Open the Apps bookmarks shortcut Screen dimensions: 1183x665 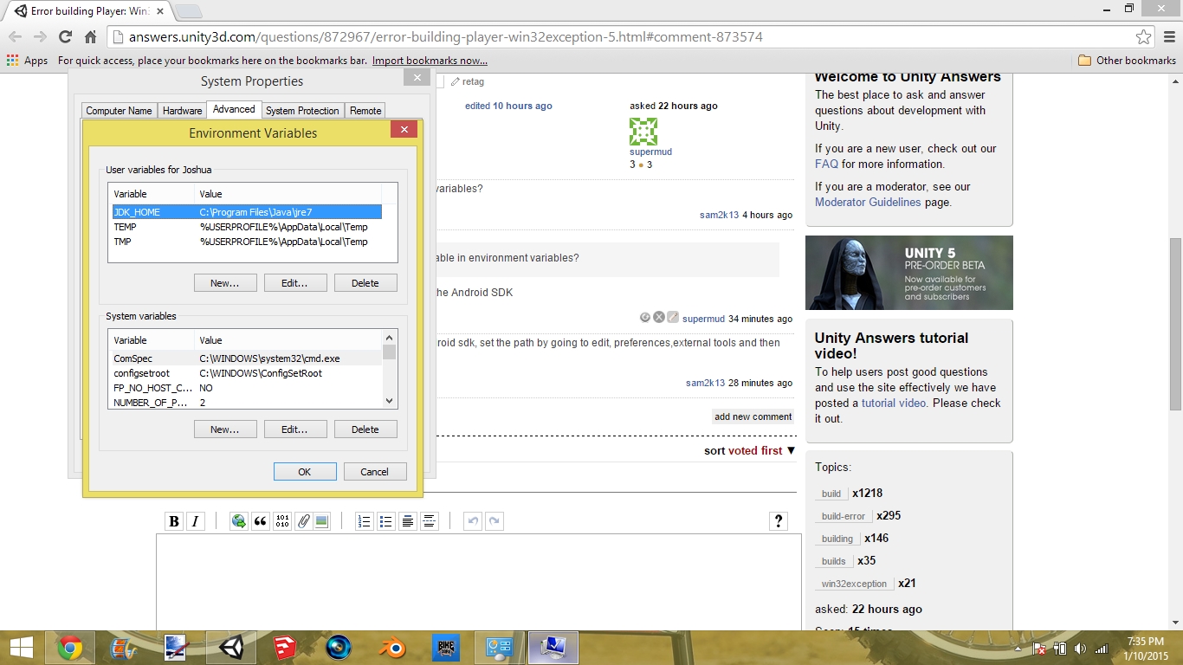pos(27,61)
